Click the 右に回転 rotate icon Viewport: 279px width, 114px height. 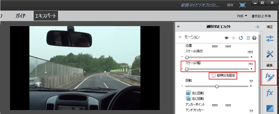click(x=188, y=98)
